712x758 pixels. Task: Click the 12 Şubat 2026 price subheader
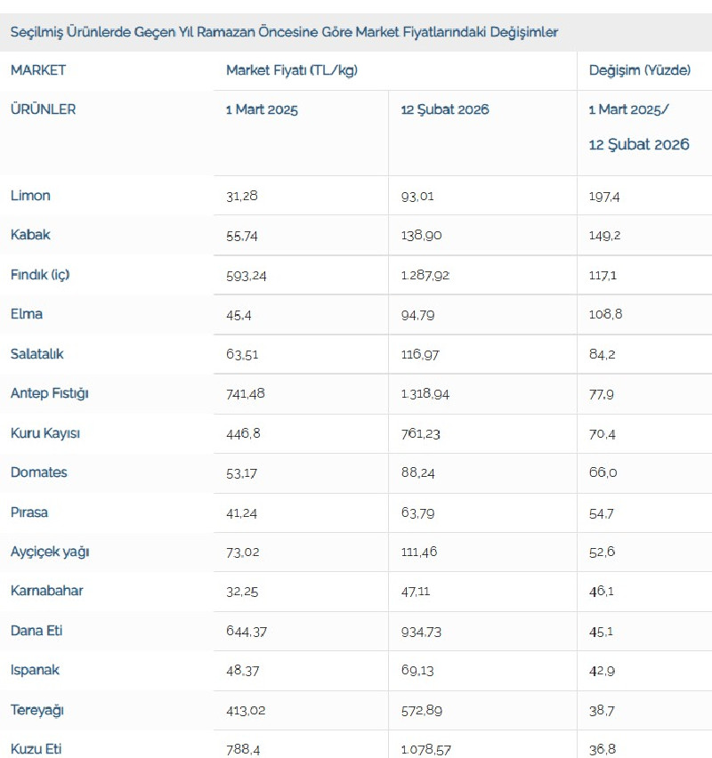445,110
